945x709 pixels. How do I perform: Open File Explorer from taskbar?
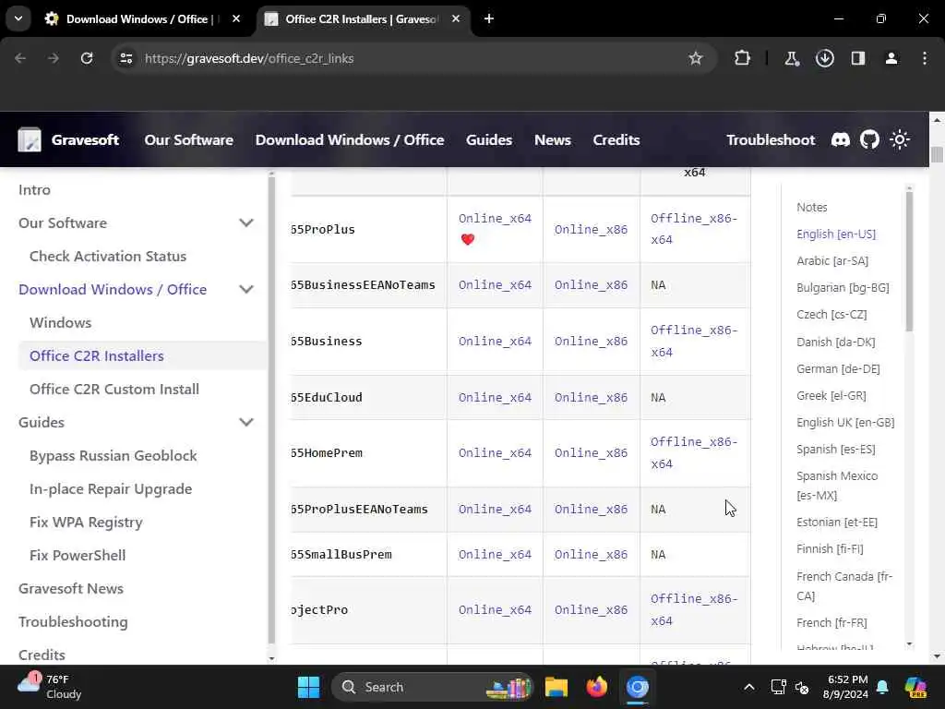coord(556,687)
